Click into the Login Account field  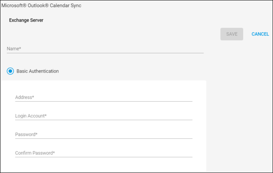coord(104,116)
